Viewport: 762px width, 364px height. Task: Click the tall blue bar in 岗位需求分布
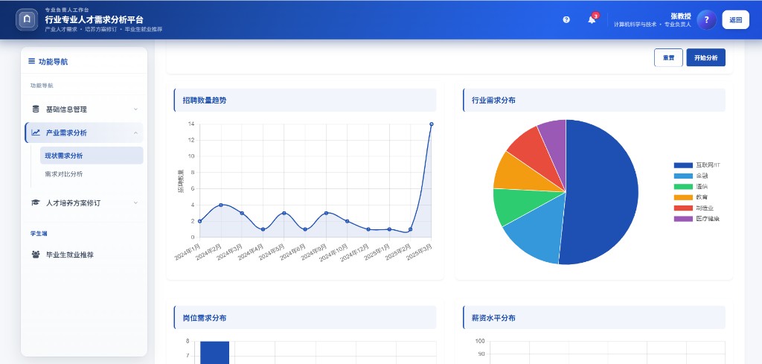pyautogui.click(x=214, y=352)
